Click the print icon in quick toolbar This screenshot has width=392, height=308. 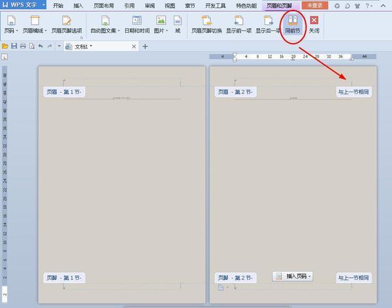pos(23,46)
